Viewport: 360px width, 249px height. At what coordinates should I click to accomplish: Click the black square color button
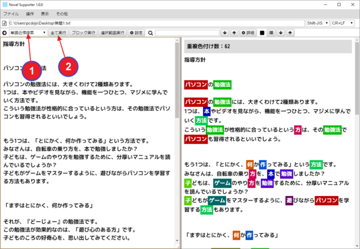pos(262,33)
